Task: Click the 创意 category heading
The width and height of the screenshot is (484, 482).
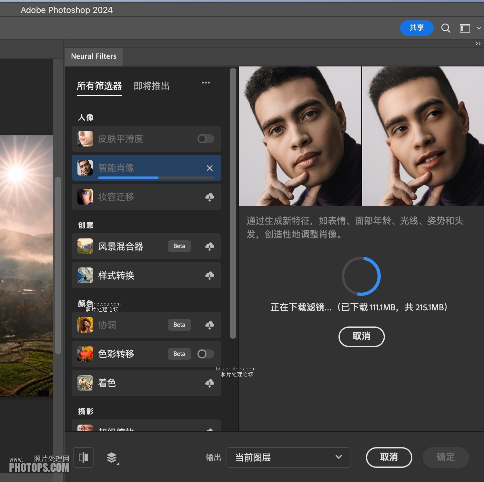Action: [x=86, y=225]
